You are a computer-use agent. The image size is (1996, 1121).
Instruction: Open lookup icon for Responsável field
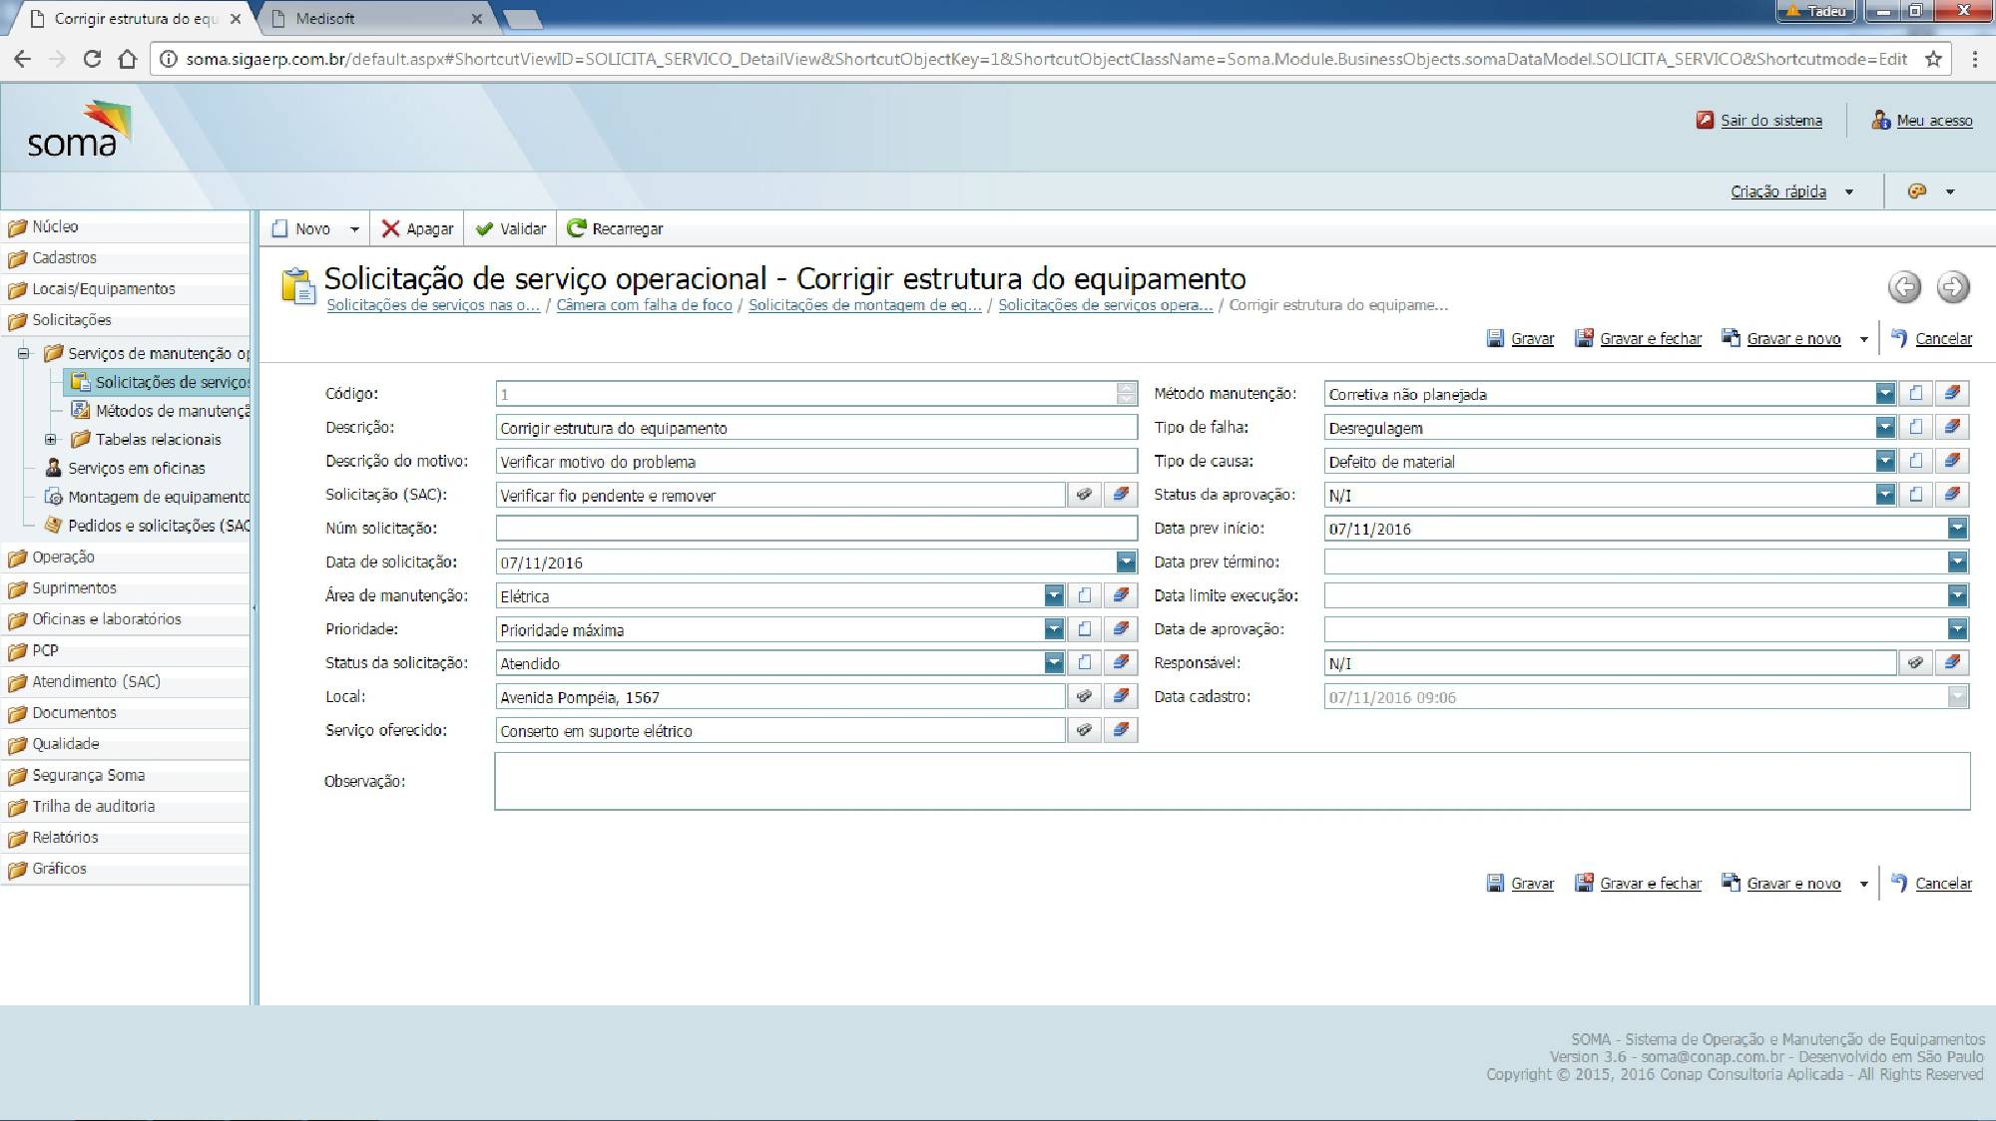pyautogui.click(x=1915, y=663)
